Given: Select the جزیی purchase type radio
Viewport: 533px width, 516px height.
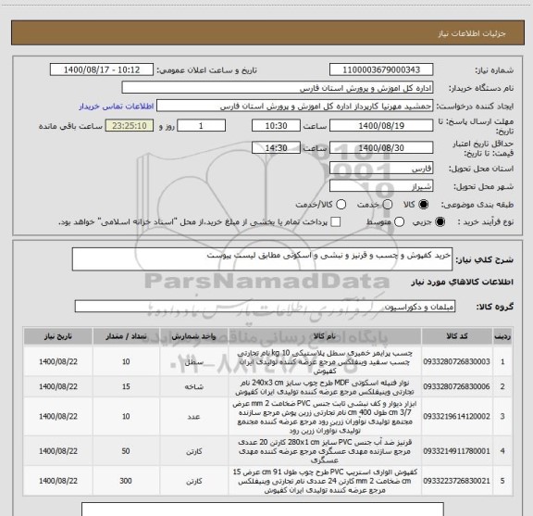Looking at the screenshot, I should [440, 222].
